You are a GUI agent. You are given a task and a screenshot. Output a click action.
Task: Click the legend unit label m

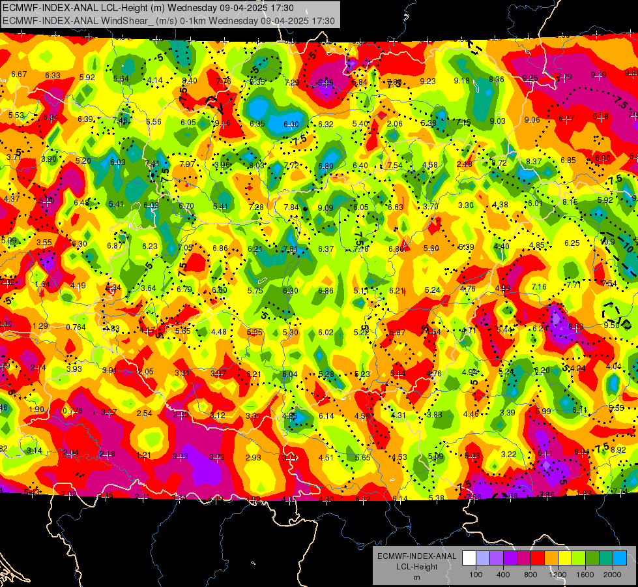(417, 577)
